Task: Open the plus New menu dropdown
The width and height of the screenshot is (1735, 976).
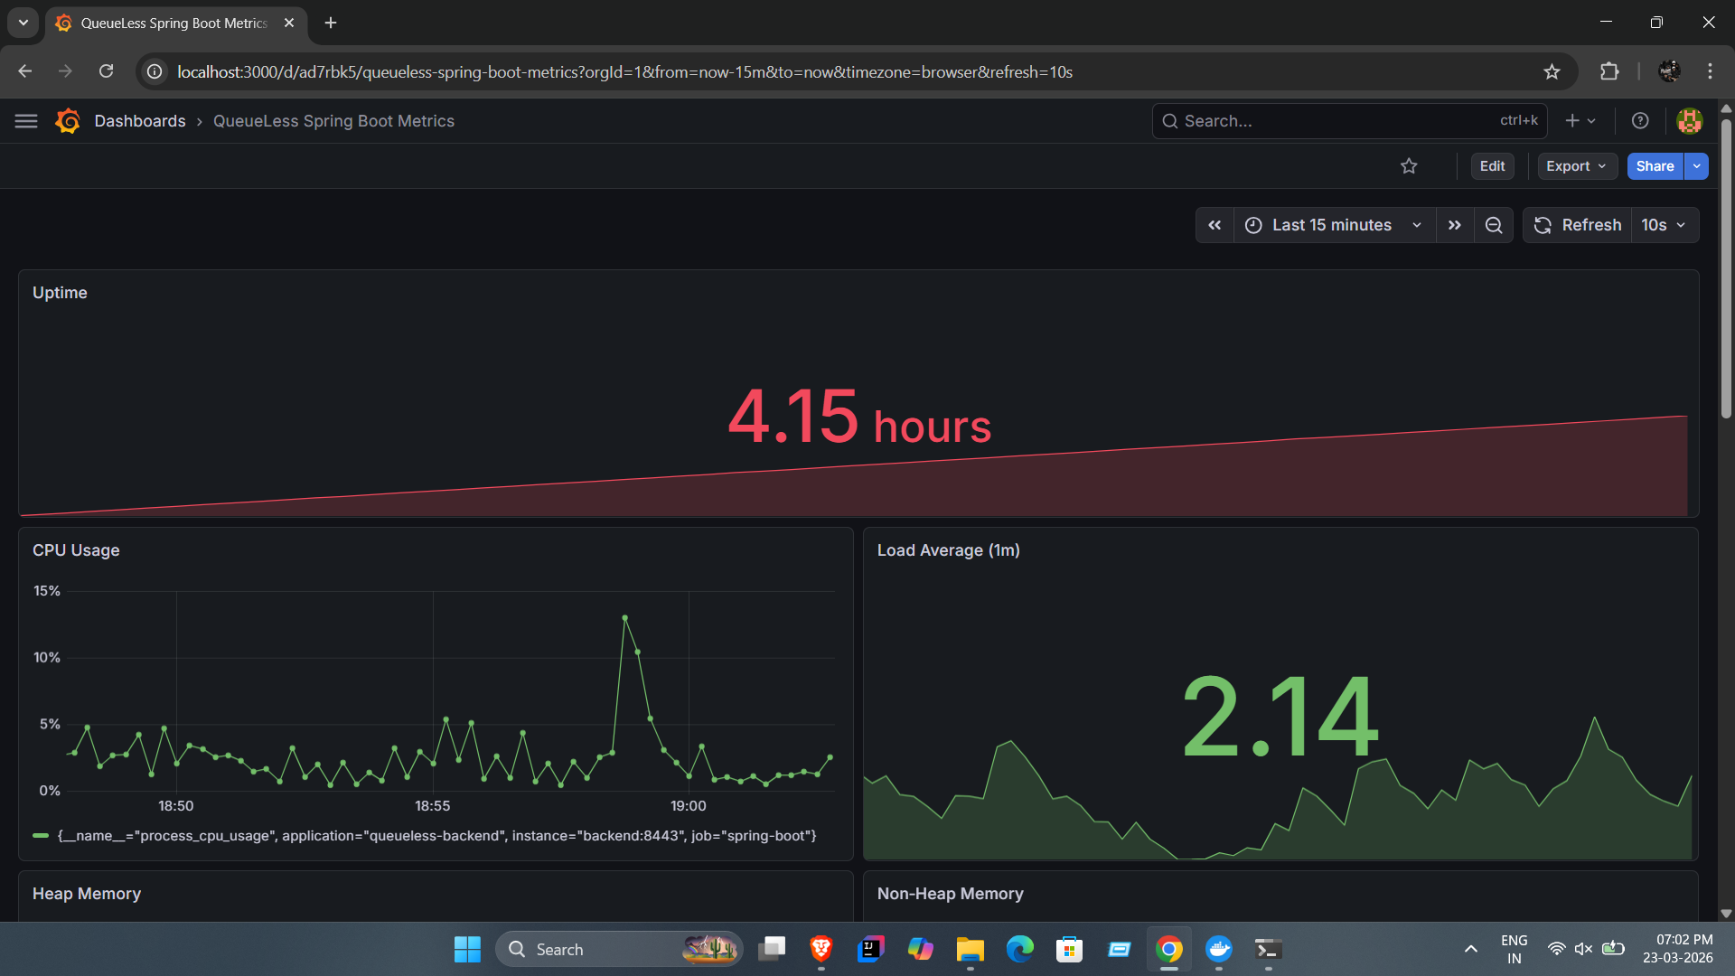Action: click(1580, 121)
